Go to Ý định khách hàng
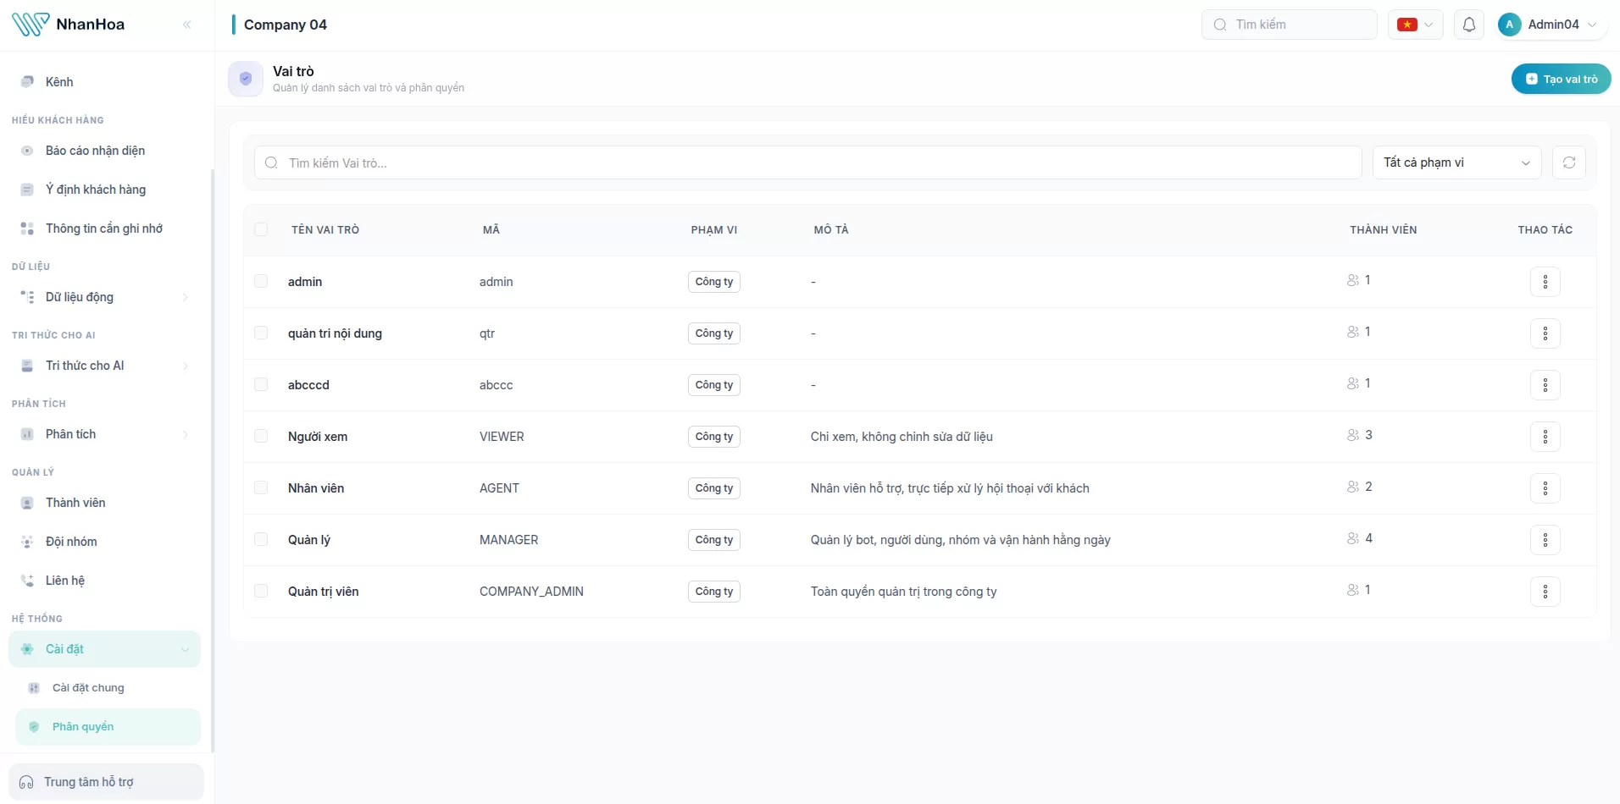This screenshot has width=1620, height=804. (x=104, y=190)
